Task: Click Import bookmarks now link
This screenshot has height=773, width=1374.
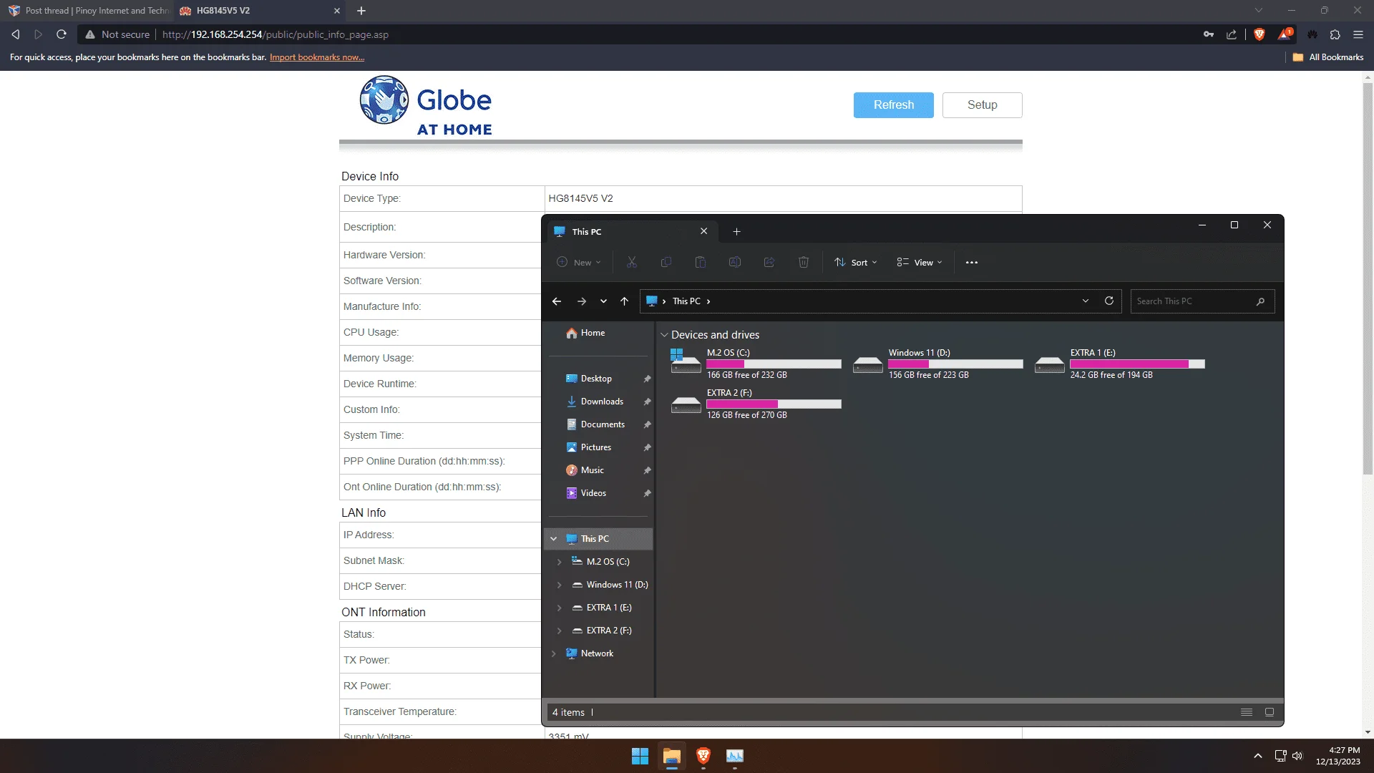Action: click(x=316, y=57)
